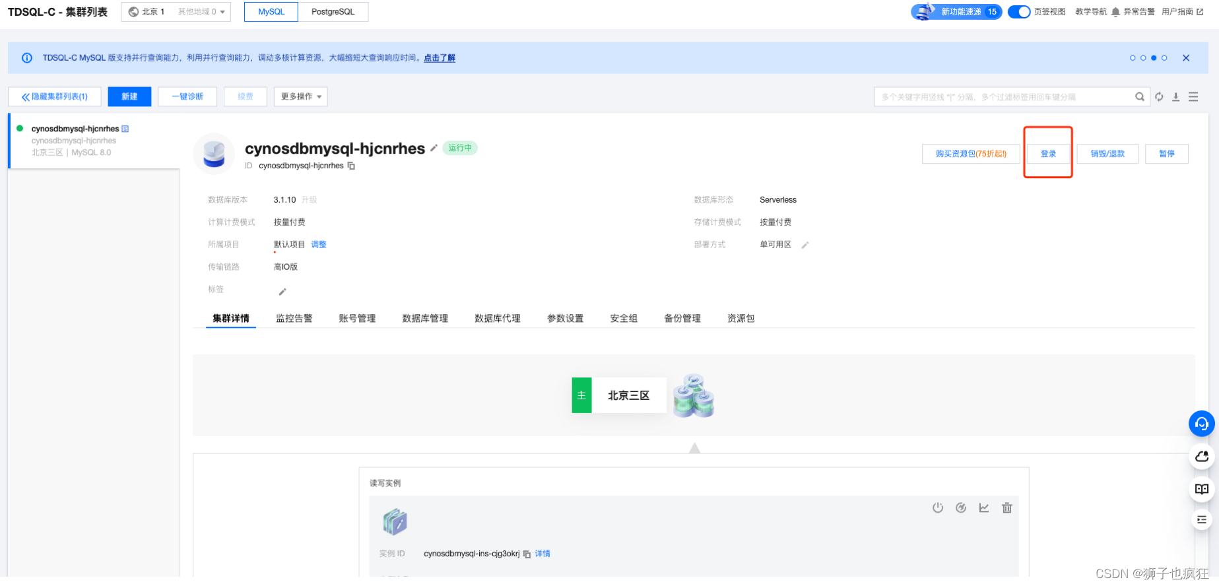Screen dimensions: 1219x586
Task: Click the search magnifier icon
Action: [1139, 97]
